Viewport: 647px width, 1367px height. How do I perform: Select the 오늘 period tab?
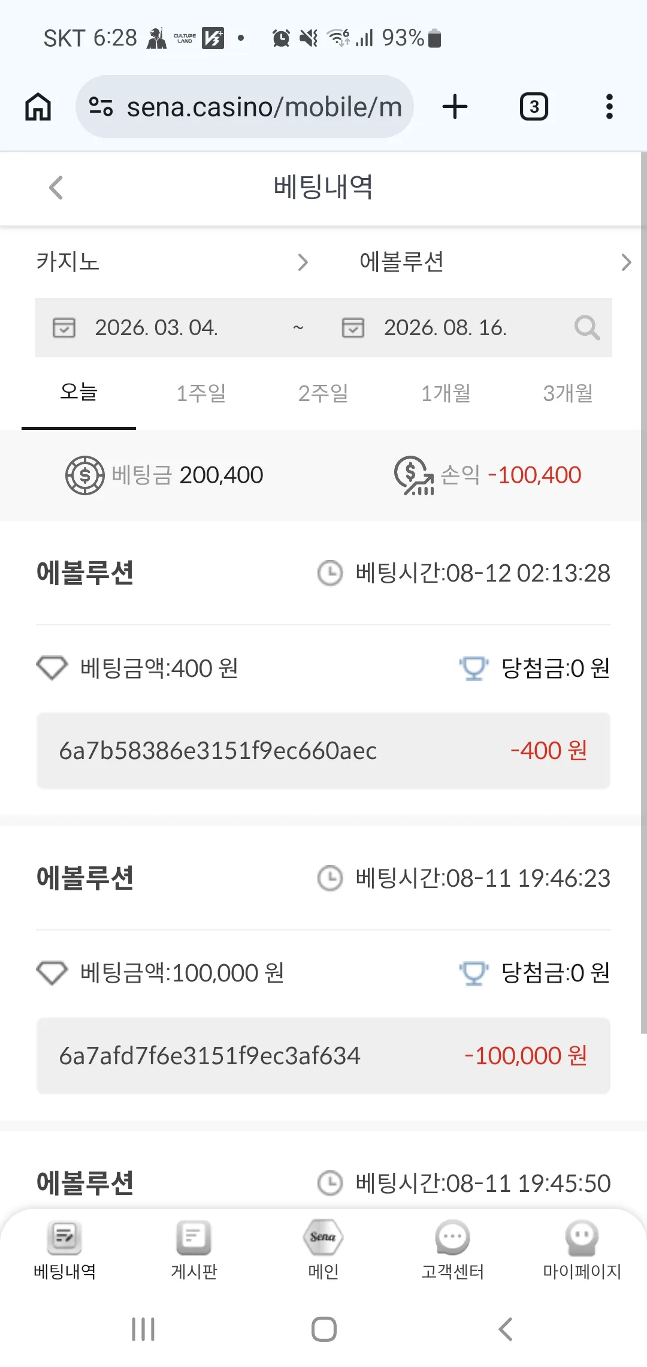coord(78,393)
